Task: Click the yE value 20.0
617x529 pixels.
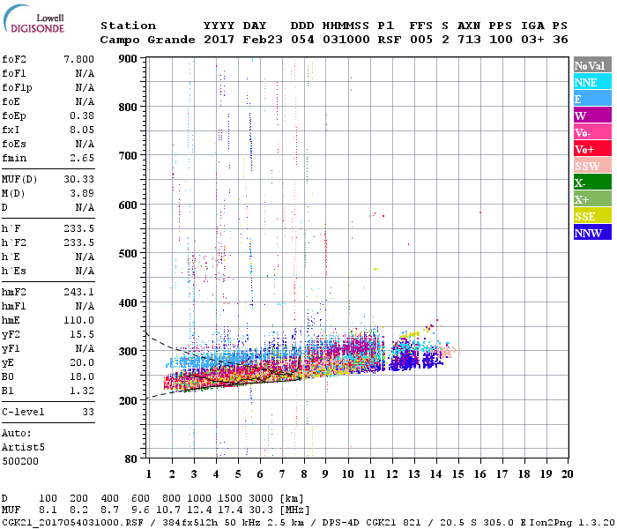Action: coord(82,362)
